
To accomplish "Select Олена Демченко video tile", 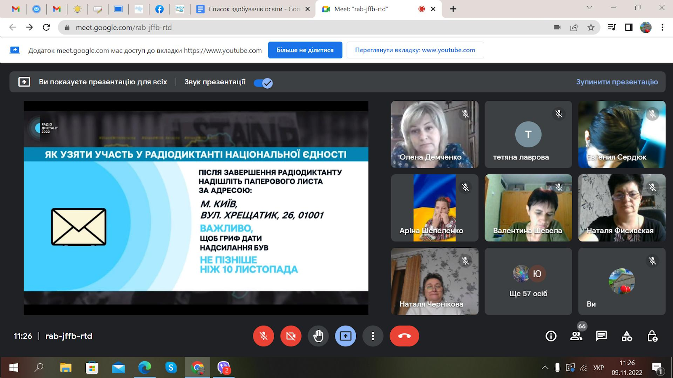I will pos(435,134).
